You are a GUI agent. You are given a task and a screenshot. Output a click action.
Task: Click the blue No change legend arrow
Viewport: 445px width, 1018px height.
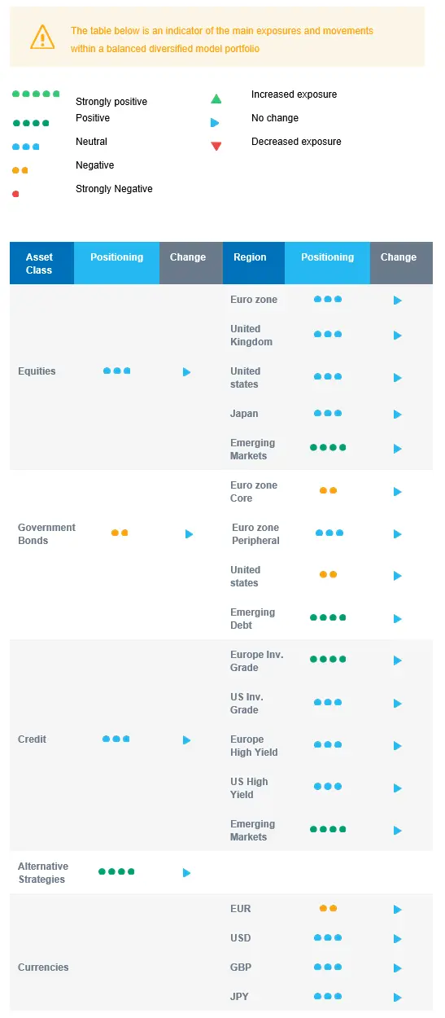[x=215, y=123]
